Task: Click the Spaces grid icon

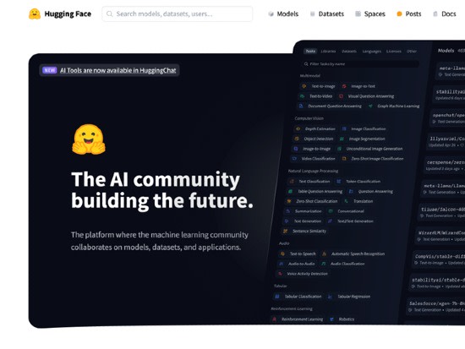Action: [x=358, y=14]
